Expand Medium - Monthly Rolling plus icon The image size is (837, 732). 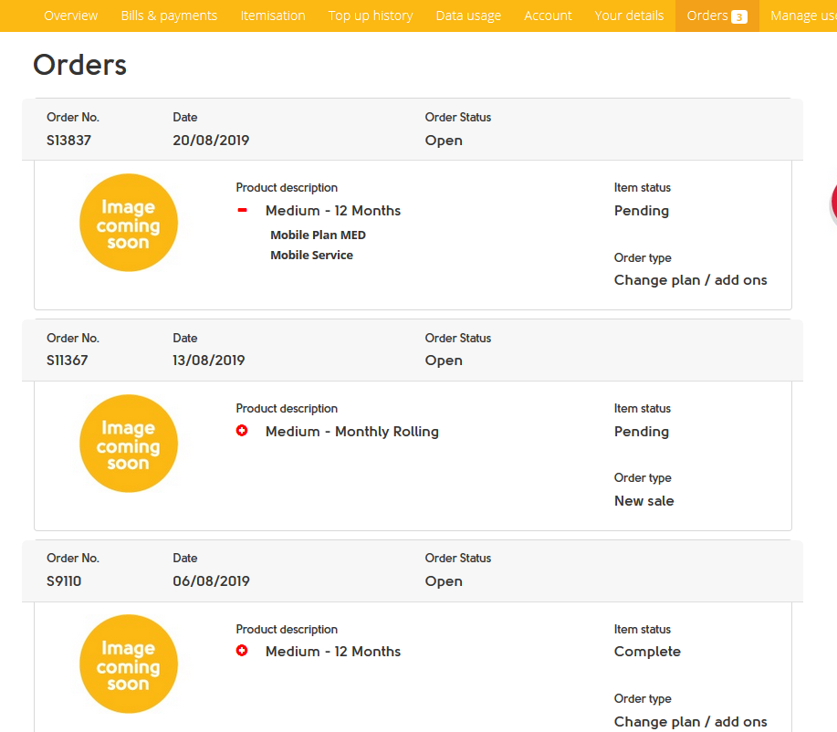click(242, 430)
